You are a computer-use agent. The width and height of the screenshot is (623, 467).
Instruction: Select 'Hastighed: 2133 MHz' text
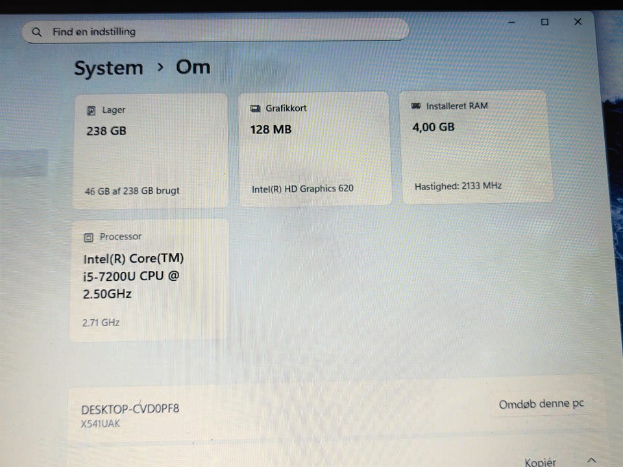coord(458,186)
